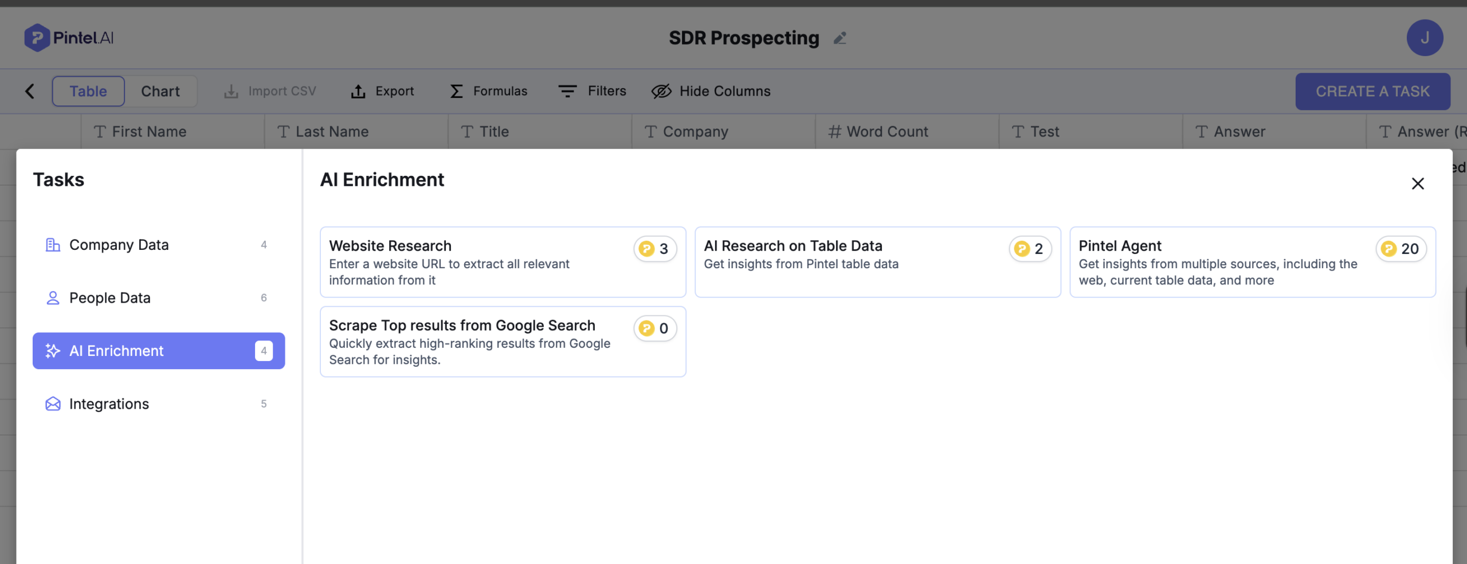The width and height of the screenshot is (1467, 564).
Task: Open the Import CSV icon
Action: click(x=231, y=91)
